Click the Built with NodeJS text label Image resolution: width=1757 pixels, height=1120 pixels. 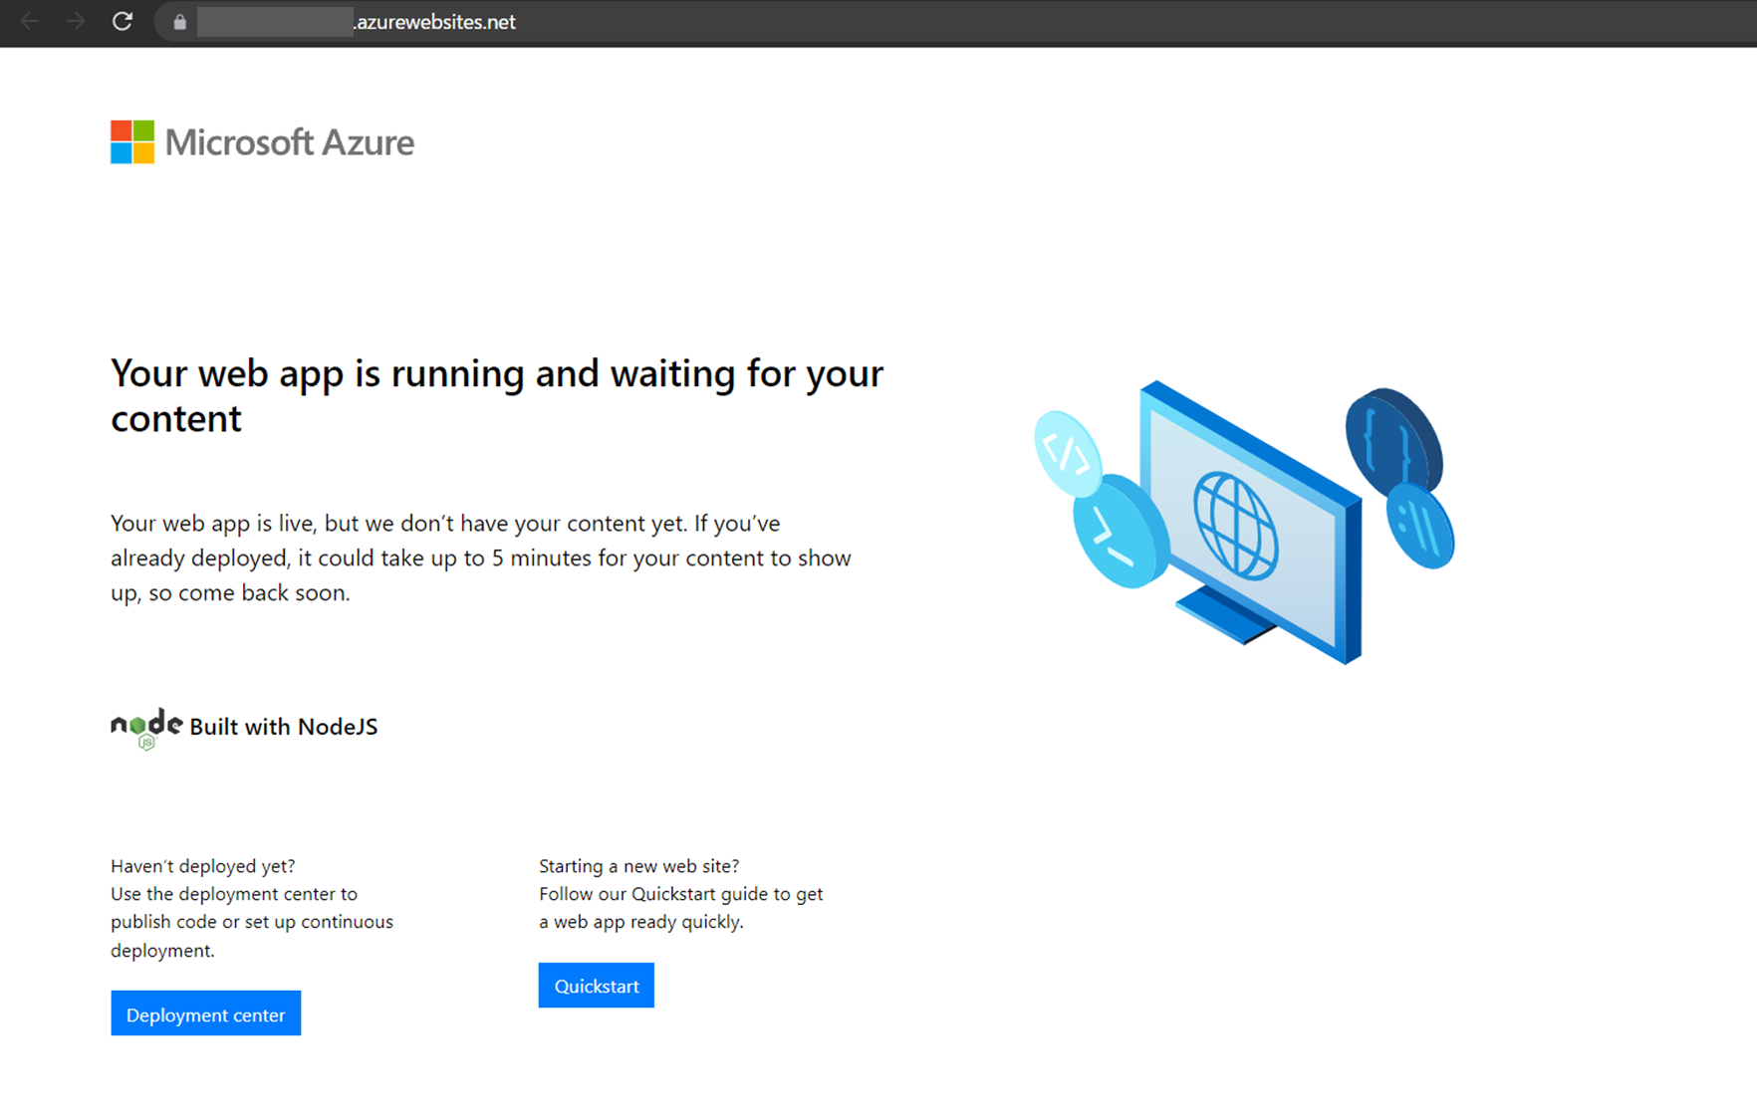[x=284, y=727]
